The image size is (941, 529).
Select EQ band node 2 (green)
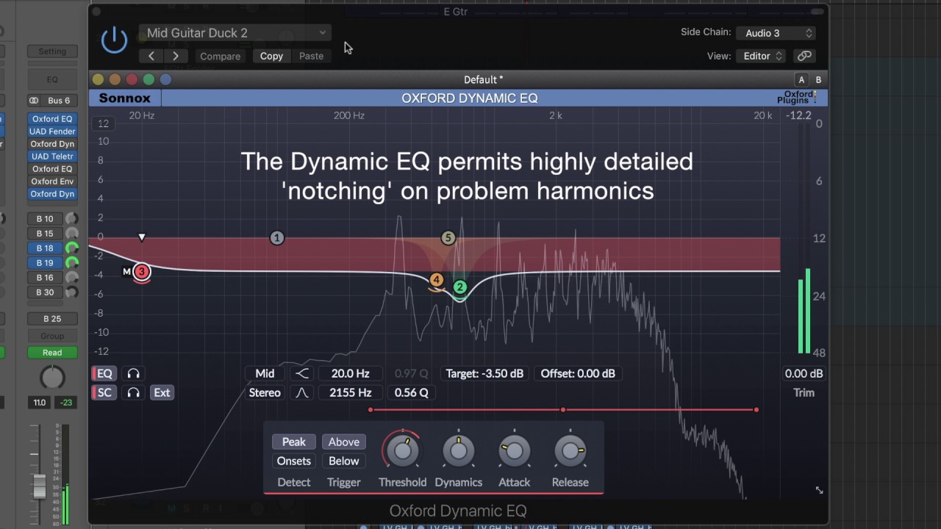tap(459, 287)
